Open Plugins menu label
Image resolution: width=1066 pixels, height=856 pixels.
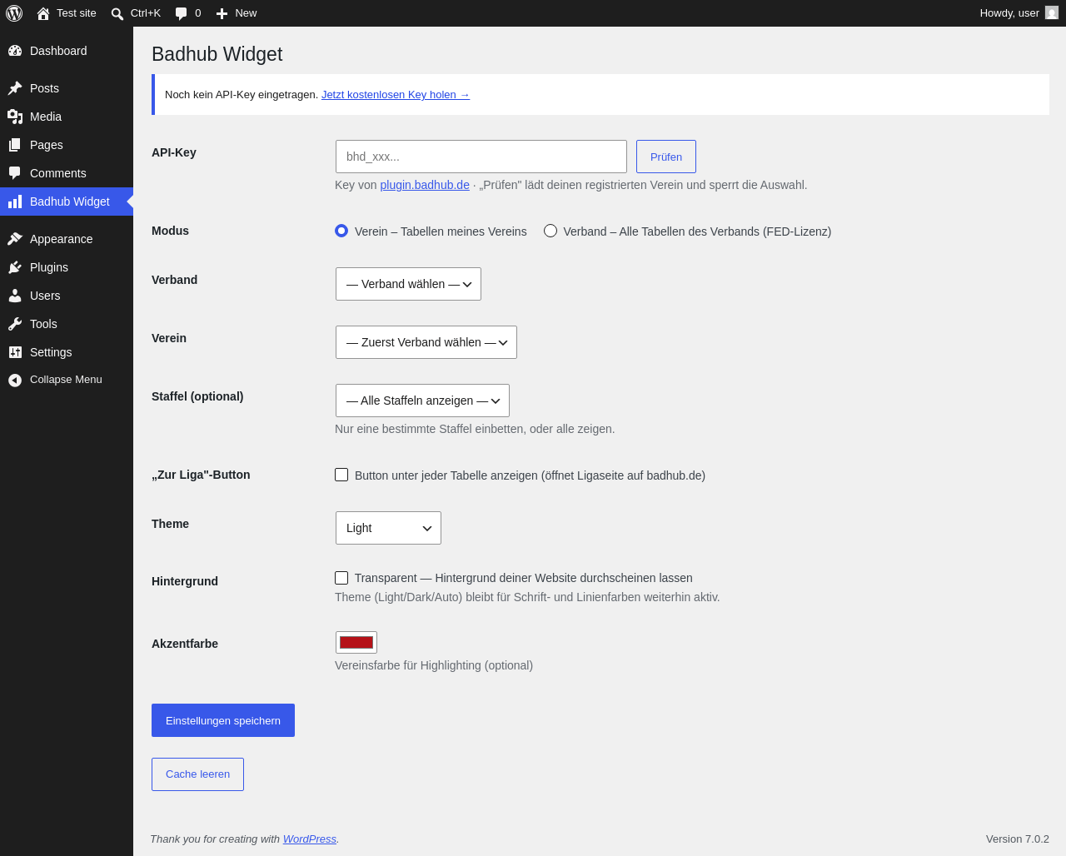tap(49, 267)
